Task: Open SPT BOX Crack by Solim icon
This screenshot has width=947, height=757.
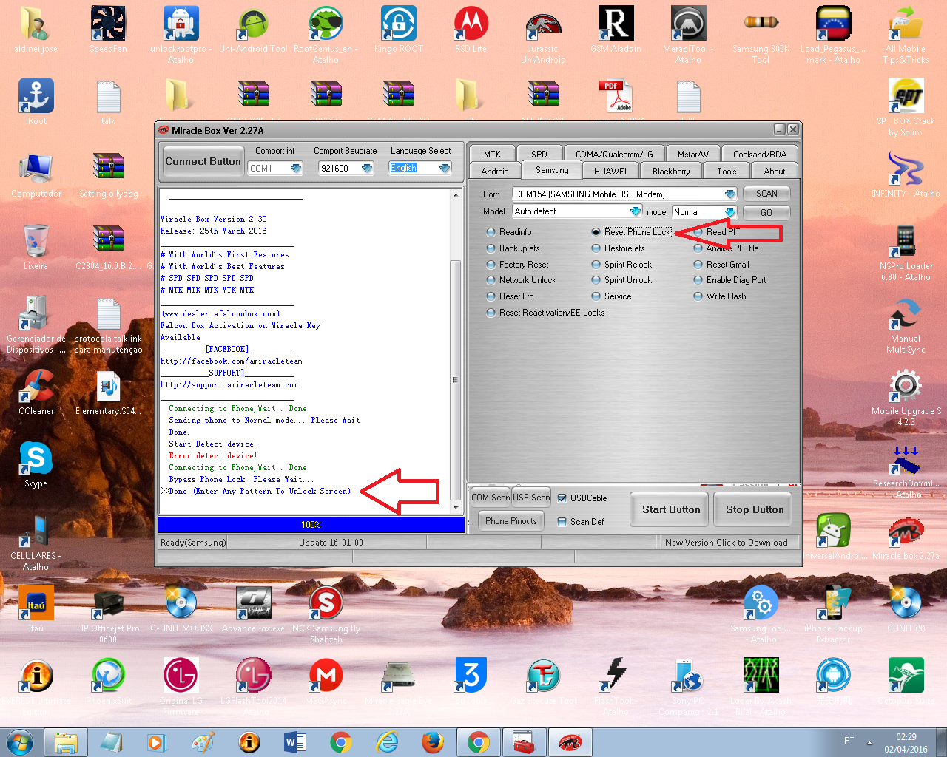Action: coord(906,107)
